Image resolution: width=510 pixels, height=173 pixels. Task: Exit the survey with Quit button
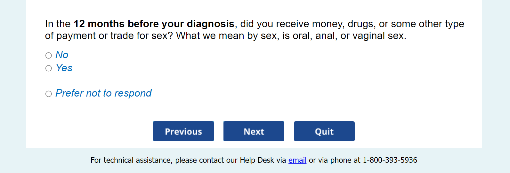point(324,131)
